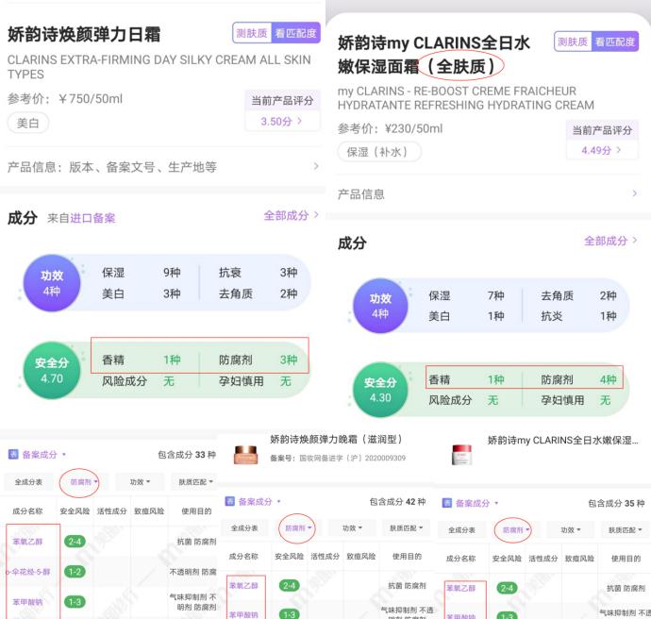Open the 肤质匹配 filter in the 33种 list
This screenshot has width=651, height=619.
click(x=195, y=482)
